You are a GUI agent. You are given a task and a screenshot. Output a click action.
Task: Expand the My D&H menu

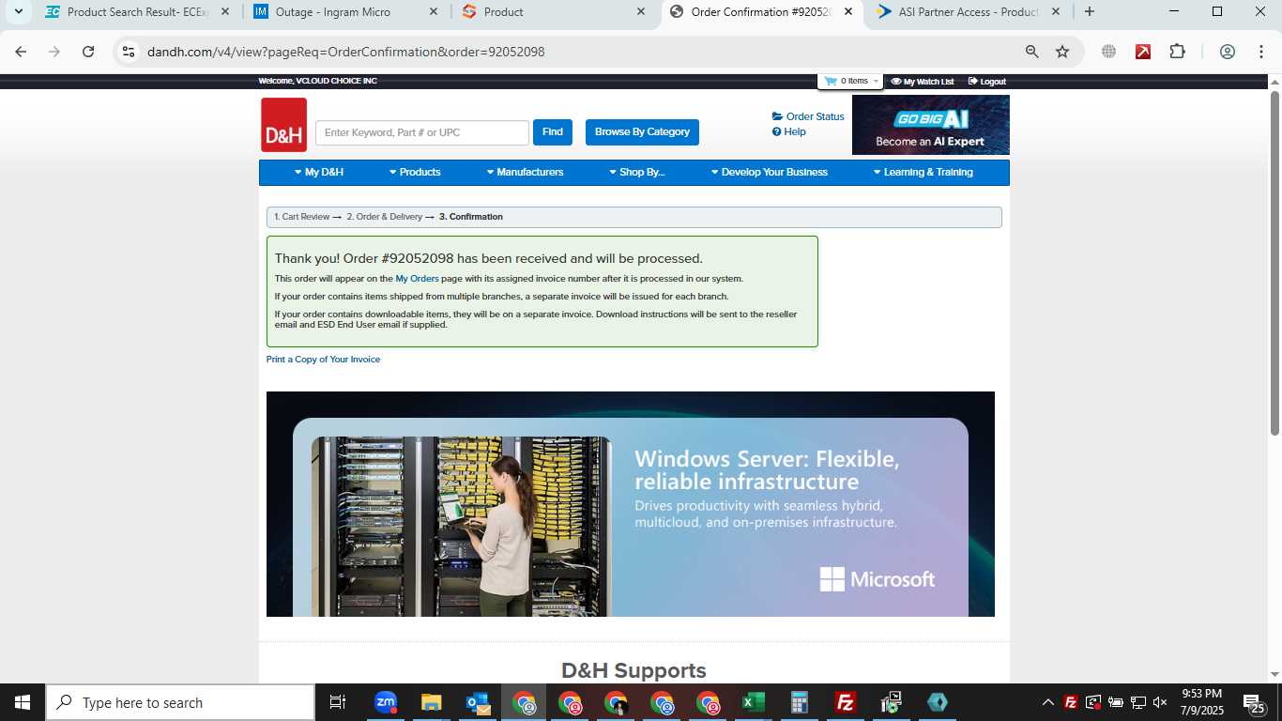[319, 173]
